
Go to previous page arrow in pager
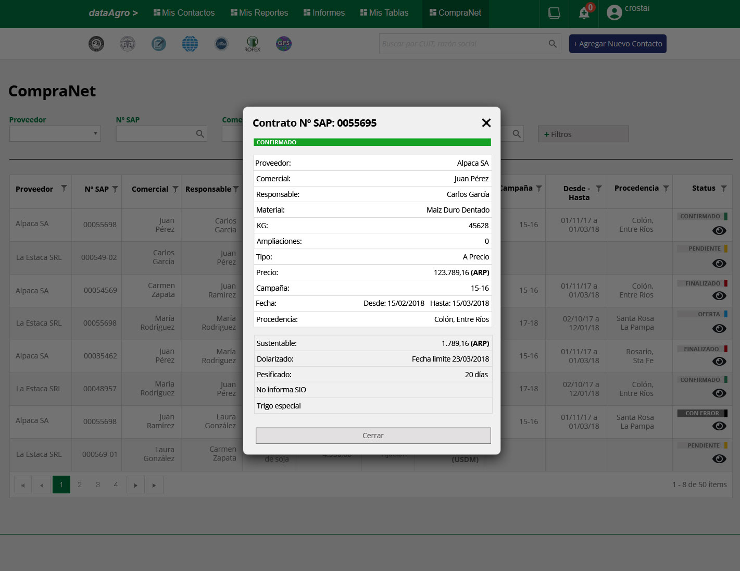click(x=42, y=485)
